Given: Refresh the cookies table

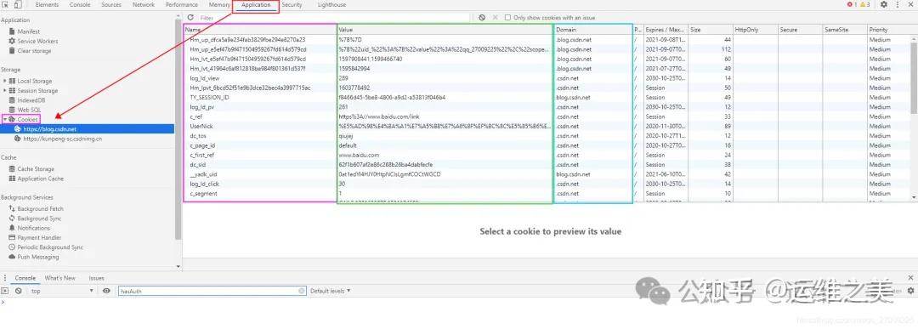Looking at the screenshot, I should pos(190,18).
